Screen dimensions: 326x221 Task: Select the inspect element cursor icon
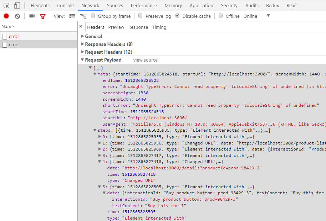[x=6, y=6]
